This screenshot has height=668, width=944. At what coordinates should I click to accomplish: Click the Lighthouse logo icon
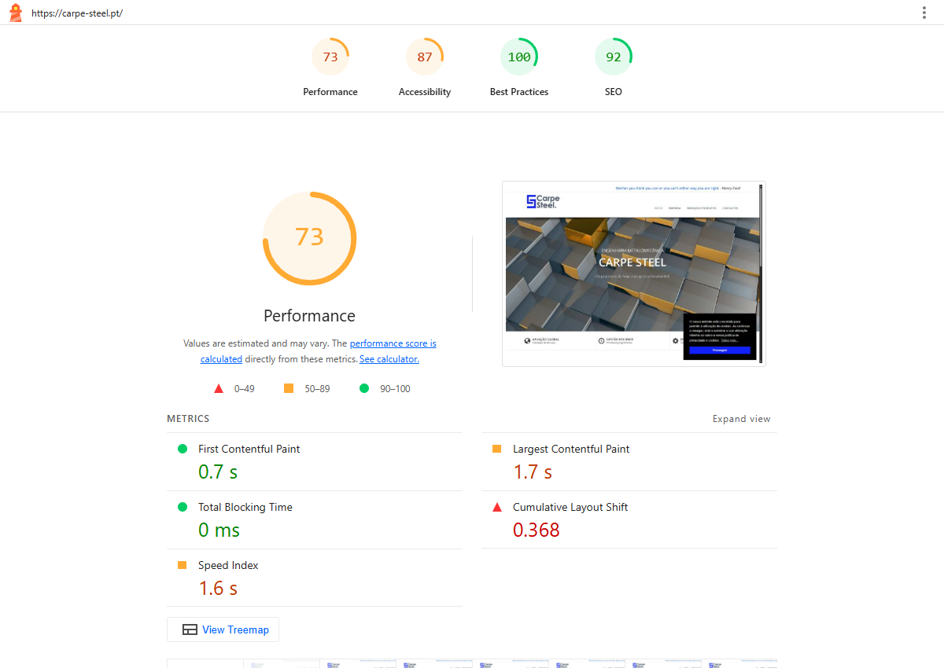(x=16, y=13)
